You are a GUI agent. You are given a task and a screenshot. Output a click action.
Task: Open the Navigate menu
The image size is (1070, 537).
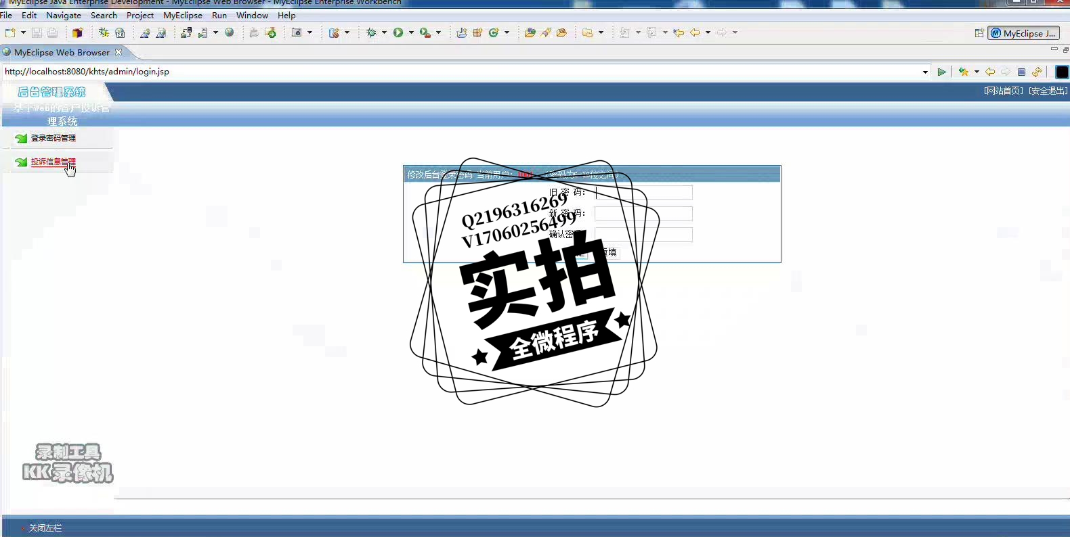pos(64,15)
